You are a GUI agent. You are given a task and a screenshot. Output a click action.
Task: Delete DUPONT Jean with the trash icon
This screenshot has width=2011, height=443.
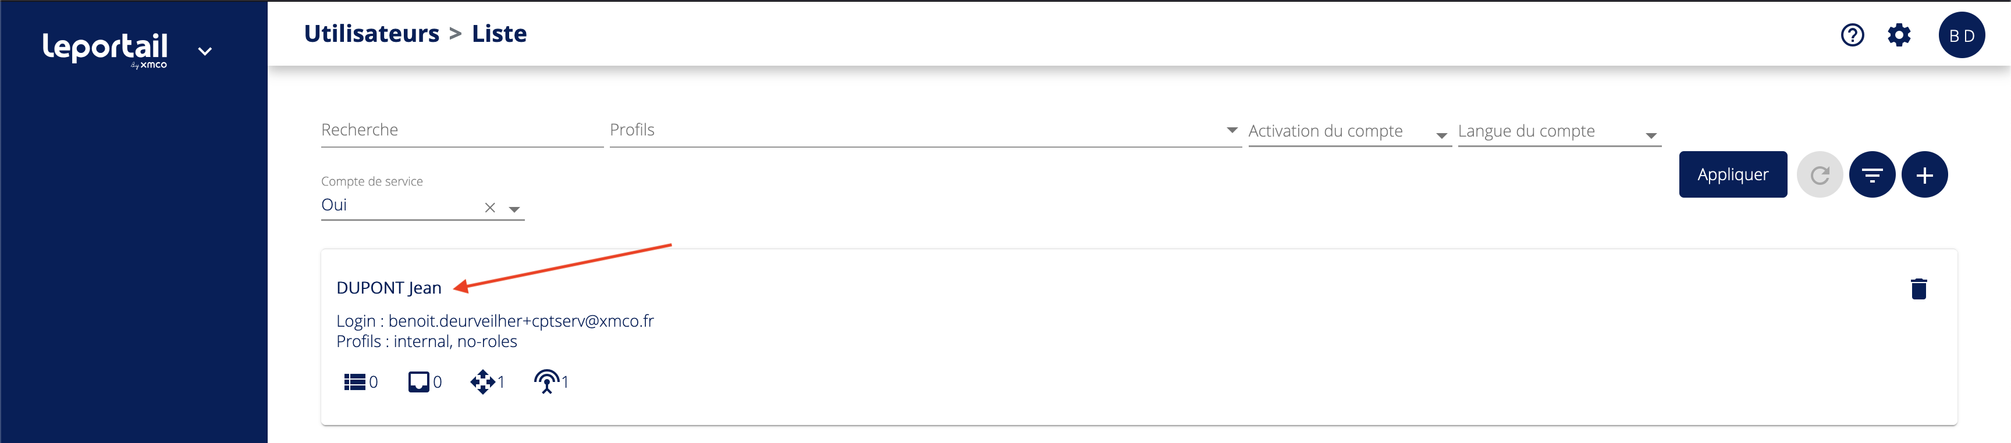(1918, 288)
